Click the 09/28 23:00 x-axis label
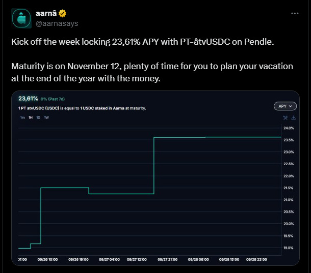311x273 pixels. (x=256, y=259)
